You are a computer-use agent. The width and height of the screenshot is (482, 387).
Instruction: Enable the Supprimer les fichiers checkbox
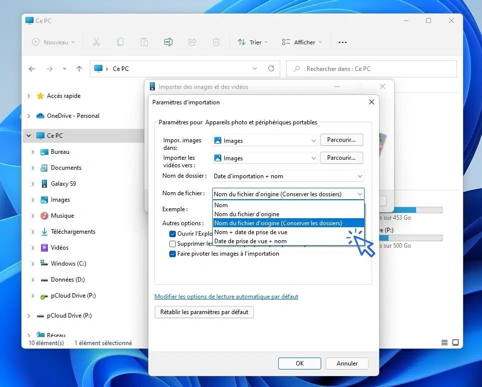pyautogui.click(x=173, y=244)
